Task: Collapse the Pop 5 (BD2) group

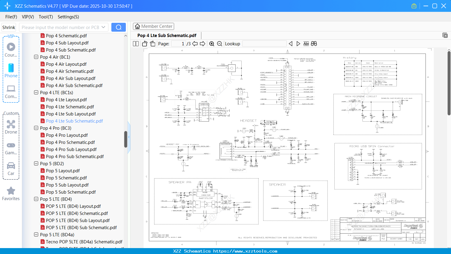Action: [x=36, y=163]
